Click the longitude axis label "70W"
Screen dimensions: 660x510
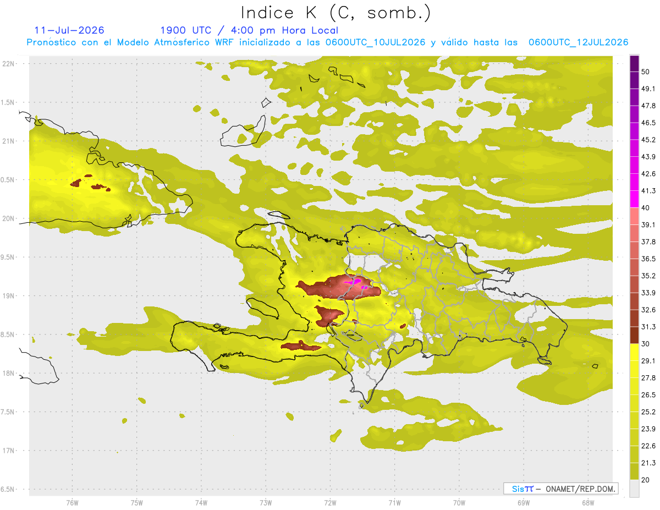(x=459, y=503)
